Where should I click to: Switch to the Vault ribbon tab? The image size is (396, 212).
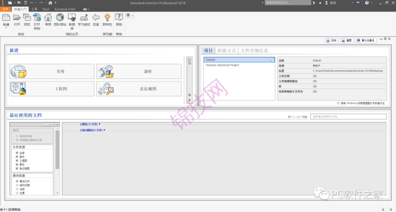46,9
